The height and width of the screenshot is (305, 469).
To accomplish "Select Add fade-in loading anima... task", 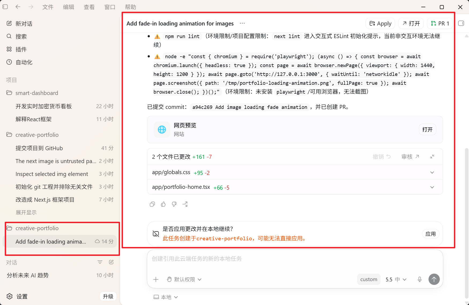I will click(x=60, y=241).
